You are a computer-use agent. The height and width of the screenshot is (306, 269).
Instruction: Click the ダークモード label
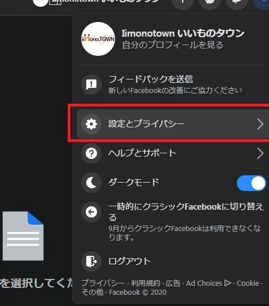[x=134, y=182]
